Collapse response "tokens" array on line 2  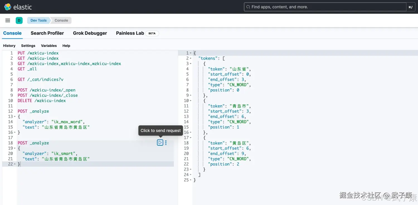[191, 58]
